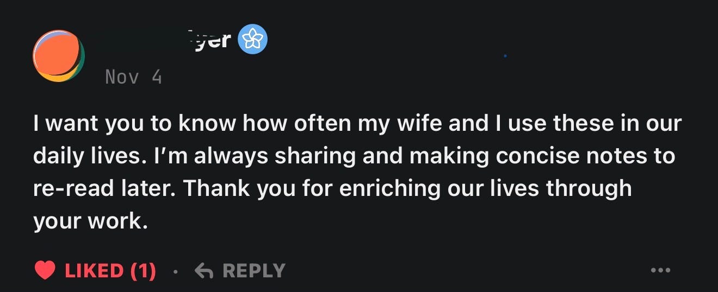Open the three-dot more options menu
Image resolution: width=718 pixels, height=292 pixels.
[x=660, y=270]
